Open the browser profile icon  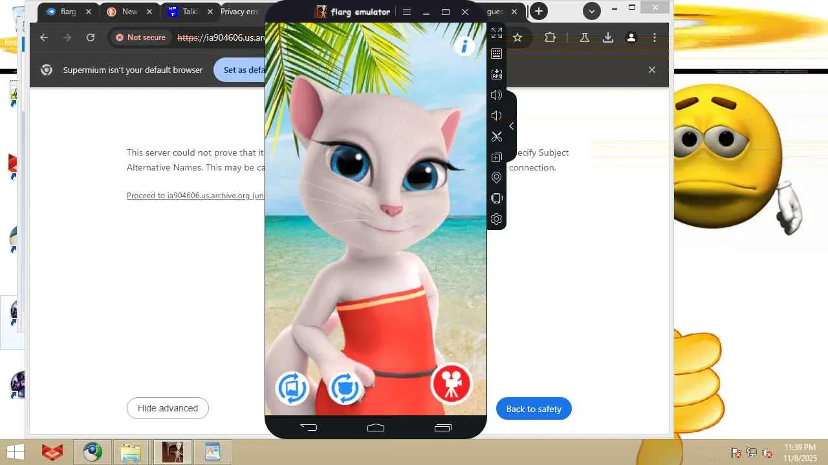tap(631, 37)
